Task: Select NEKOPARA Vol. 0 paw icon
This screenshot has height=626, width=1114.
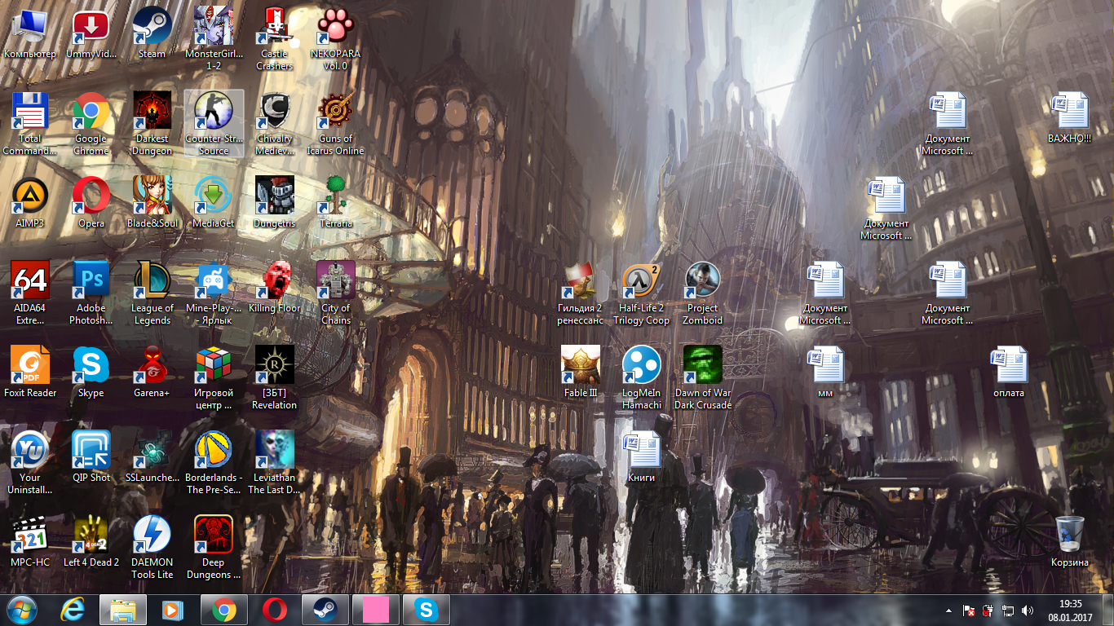Action: pos(336,40)
